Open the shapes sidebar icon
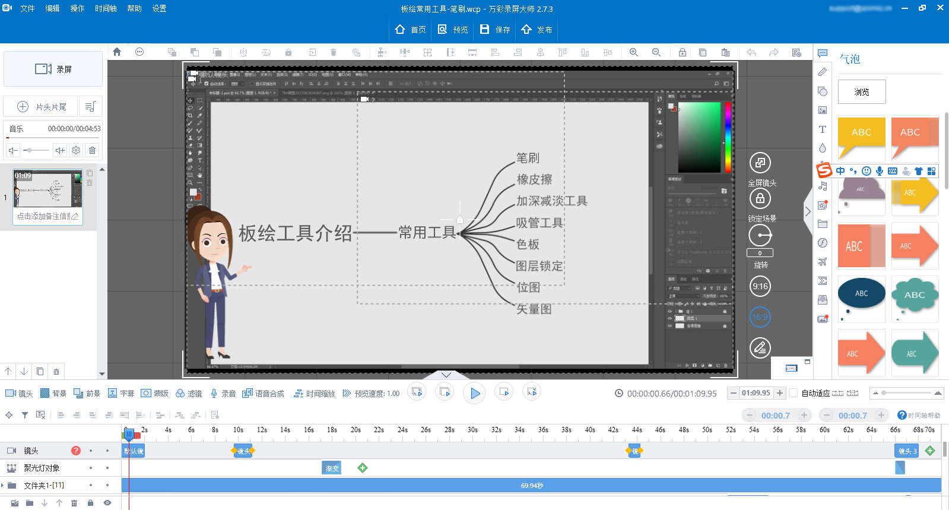Viewport: 949px width, 510px height. tap(823, 91)
